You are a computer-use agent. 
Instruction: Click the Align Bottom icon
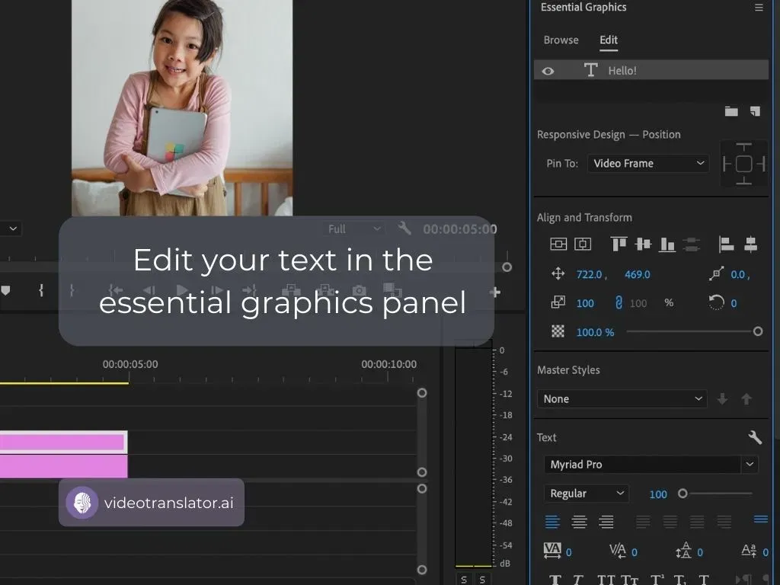point(667,245)
